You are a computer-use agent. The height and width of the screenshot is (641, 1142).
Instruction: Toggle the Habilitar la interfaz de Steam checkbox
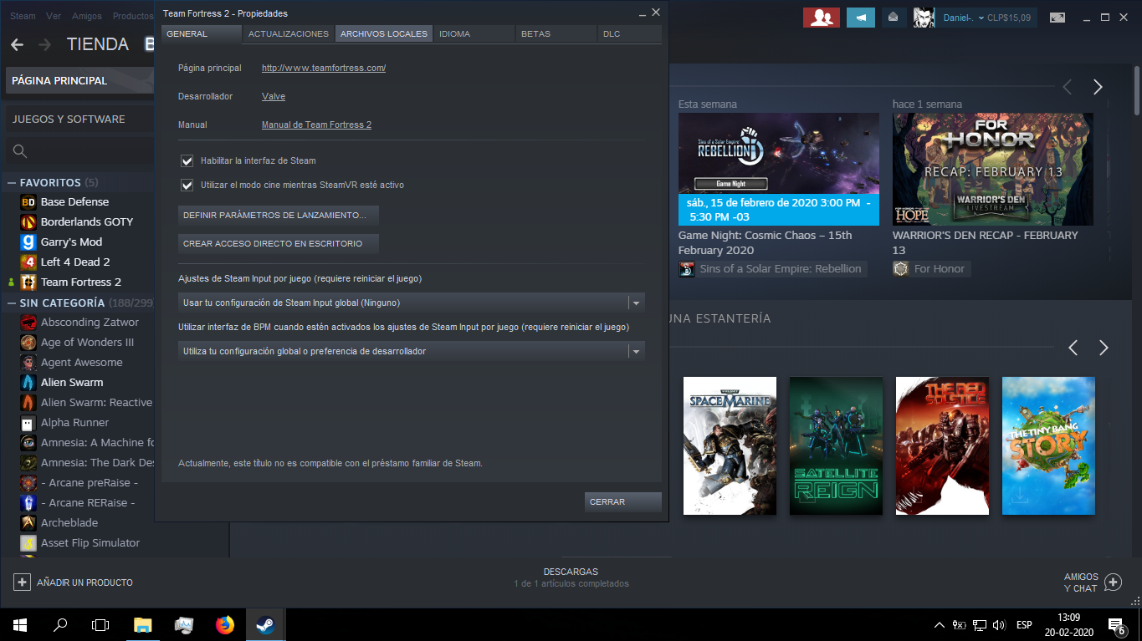point(187,160)
